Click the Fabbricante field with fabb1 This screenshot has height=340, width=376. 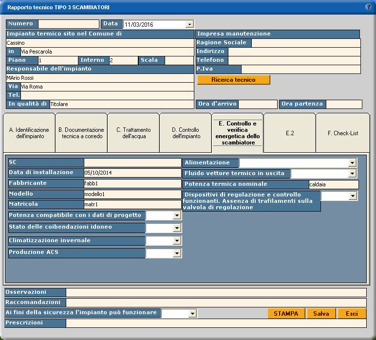pos(132,183)
